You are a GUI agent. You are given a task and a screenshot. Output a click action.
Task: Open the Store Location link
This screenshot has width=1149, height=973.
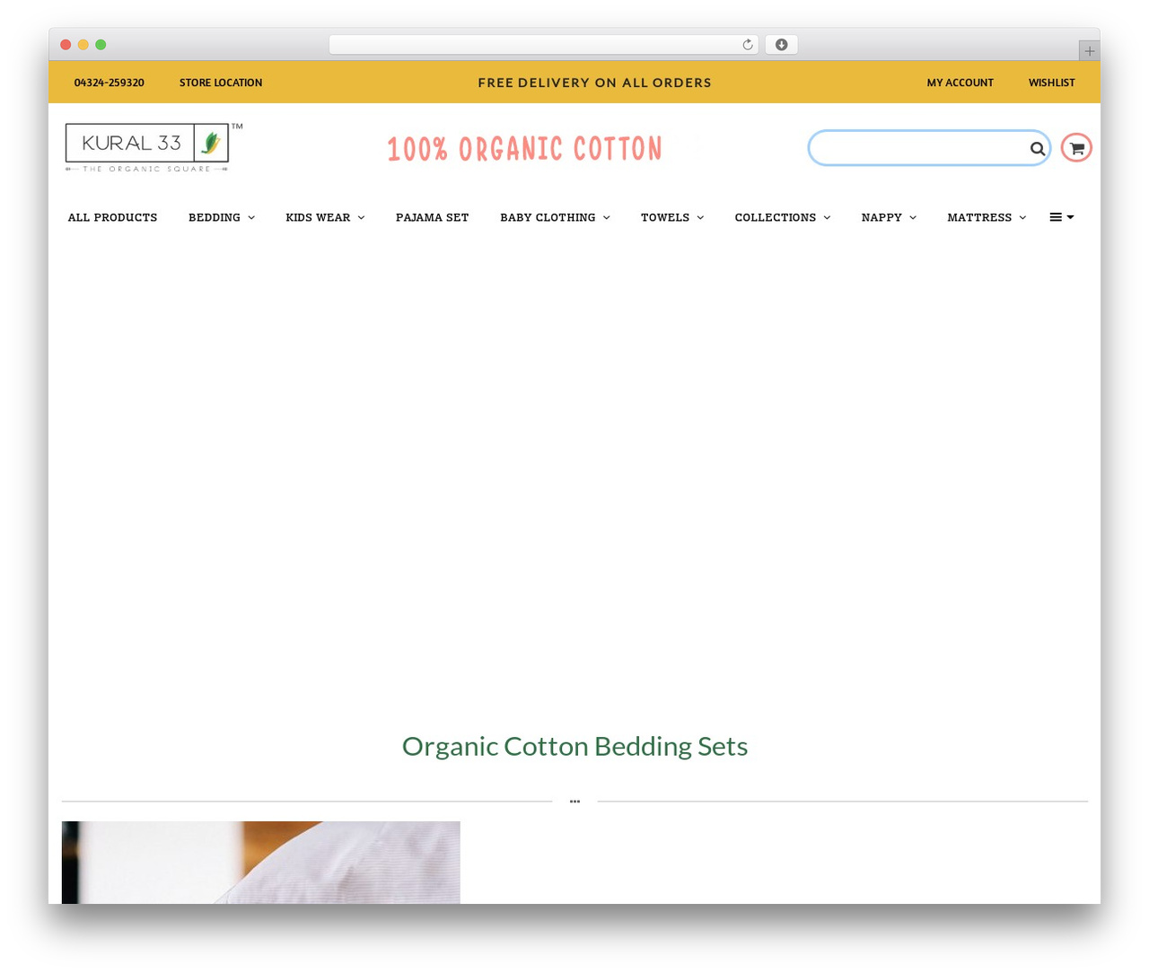pyautogui.click(x=221, y=83)
